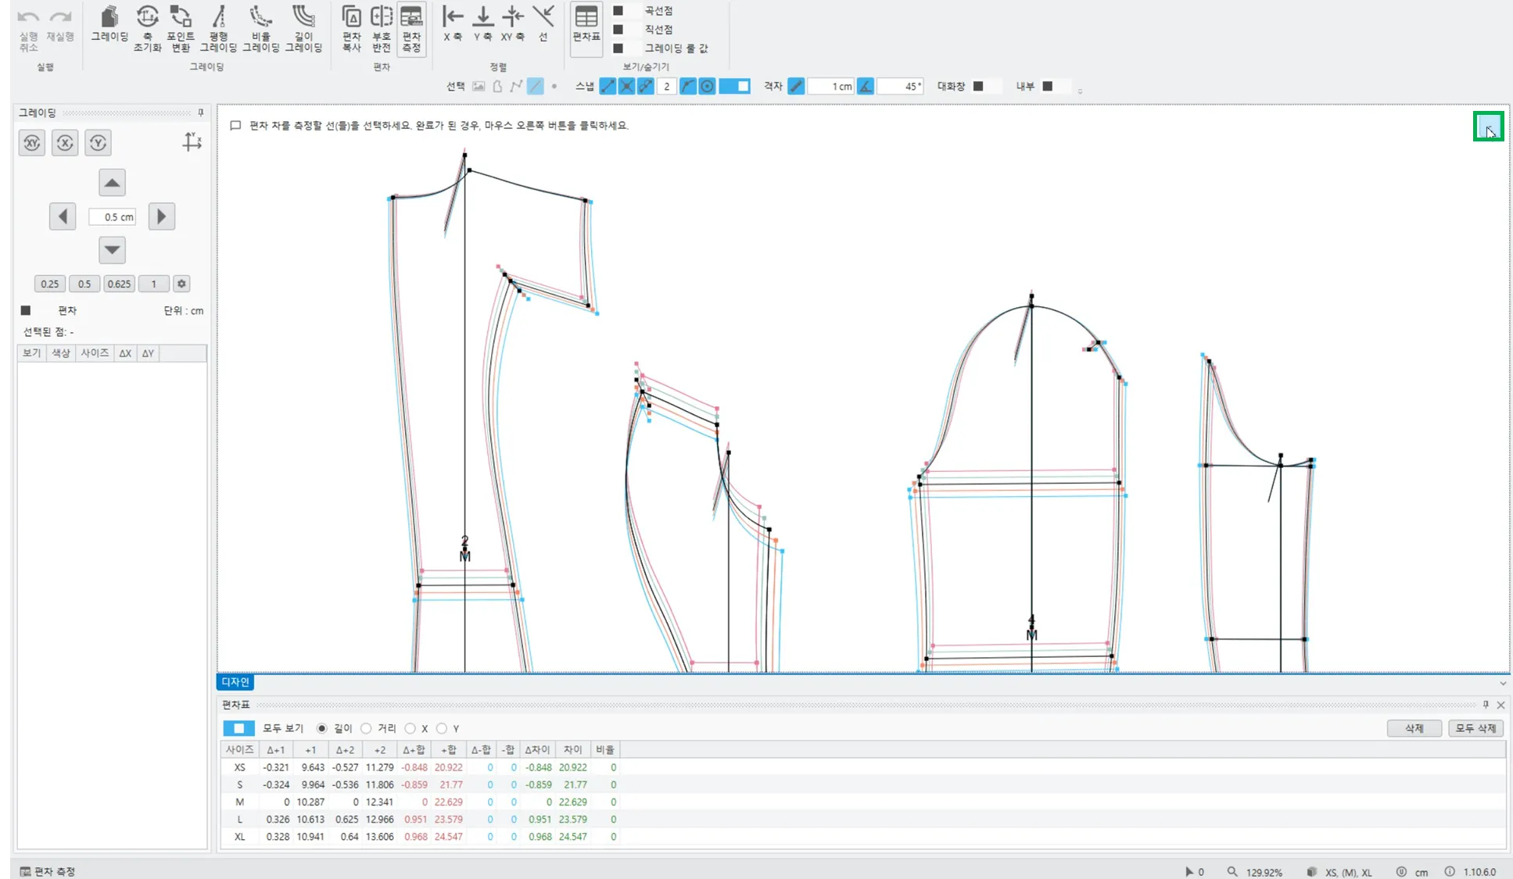
Task: Open the 편차표 deviation table button
Action: click(x=586, y=23)
